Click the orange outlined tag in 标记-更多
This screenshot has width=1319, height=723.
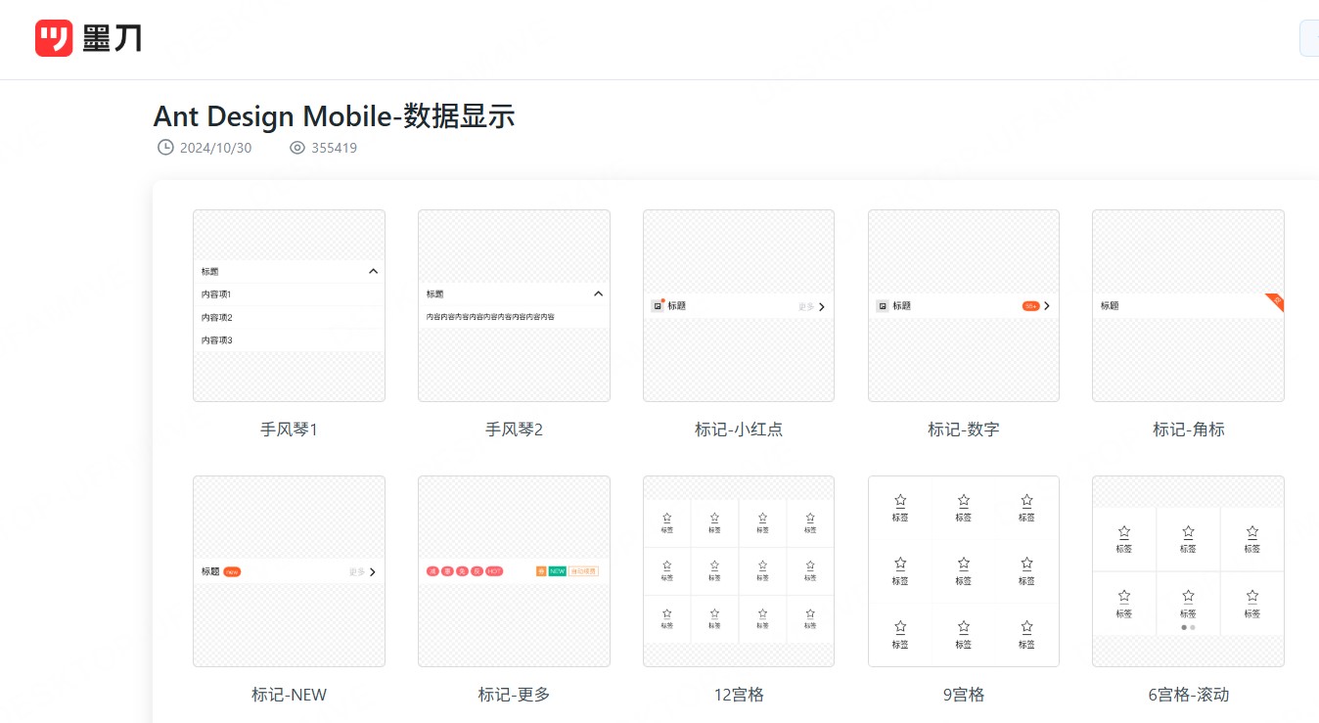(583, 570)
